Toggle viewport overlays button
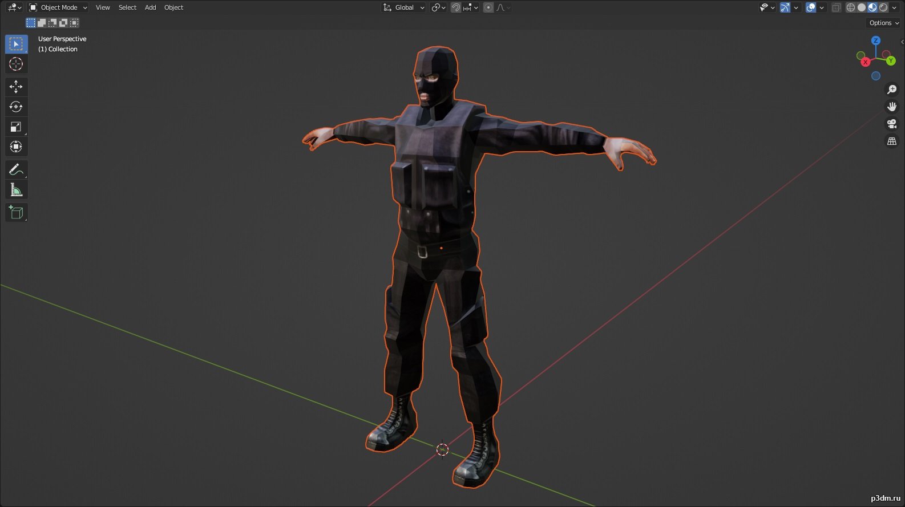 [811, 7]
